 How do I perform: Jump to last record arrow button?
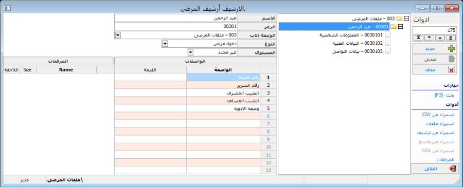[x=450, y=38]
